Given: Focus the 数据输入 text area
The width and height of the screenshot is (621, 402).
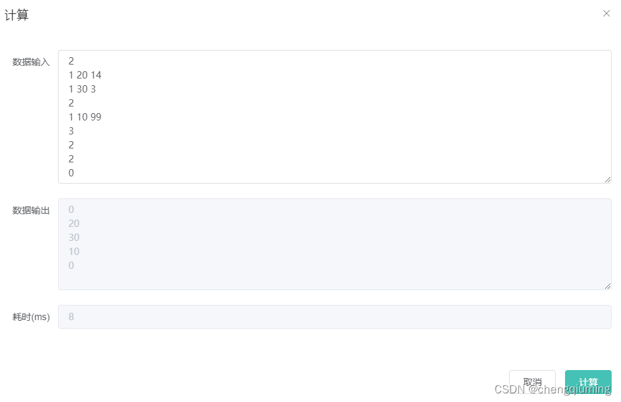Looking at the screenshot, I should (x=334, y=116).
